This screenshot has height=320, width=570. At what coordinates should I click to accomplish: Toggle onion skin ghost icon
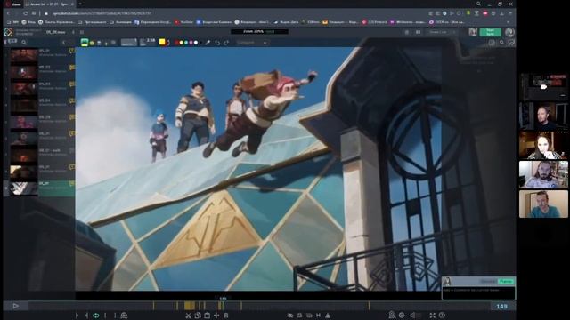coord(124,316)
